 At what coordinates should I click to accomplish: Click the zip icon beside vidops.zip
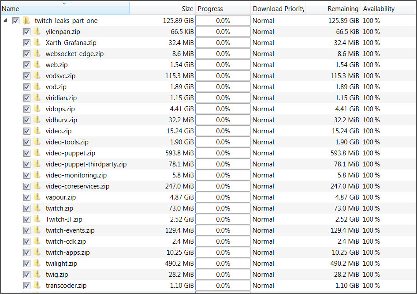point(37,109)
